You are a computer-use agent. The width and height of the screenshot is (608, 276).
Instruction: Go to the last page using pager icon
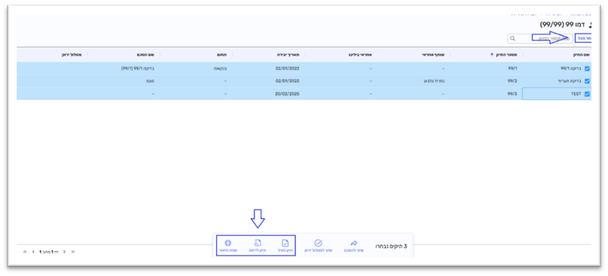pos(26,252)
